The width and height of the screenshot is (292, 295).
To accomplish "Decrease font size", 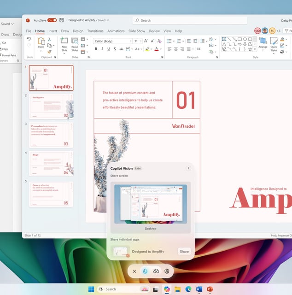I will coord(152,41).
